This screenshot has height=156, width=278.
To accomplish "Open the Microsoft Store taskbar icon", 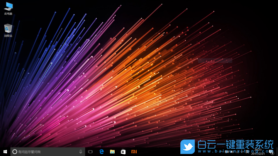I will (123, 152).
